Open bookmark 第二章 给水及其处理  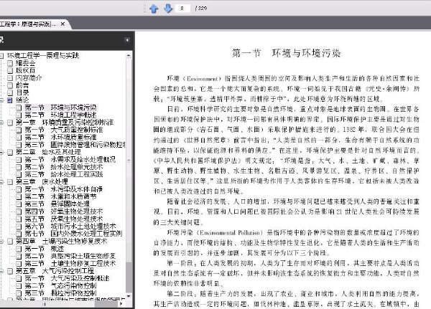(x=48, y=152)
